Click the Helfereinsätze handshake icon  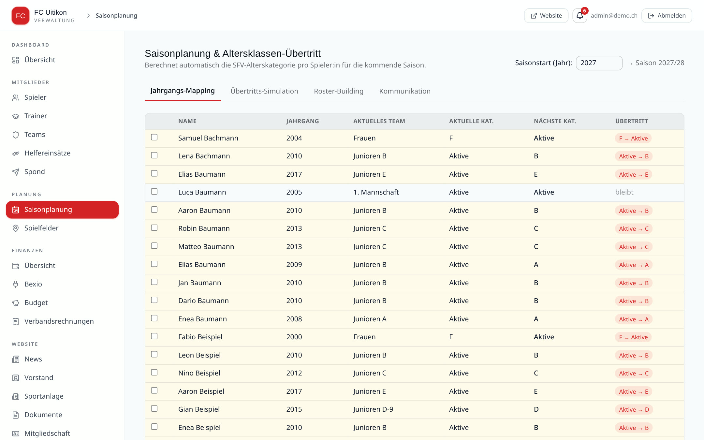coord(16,153)
